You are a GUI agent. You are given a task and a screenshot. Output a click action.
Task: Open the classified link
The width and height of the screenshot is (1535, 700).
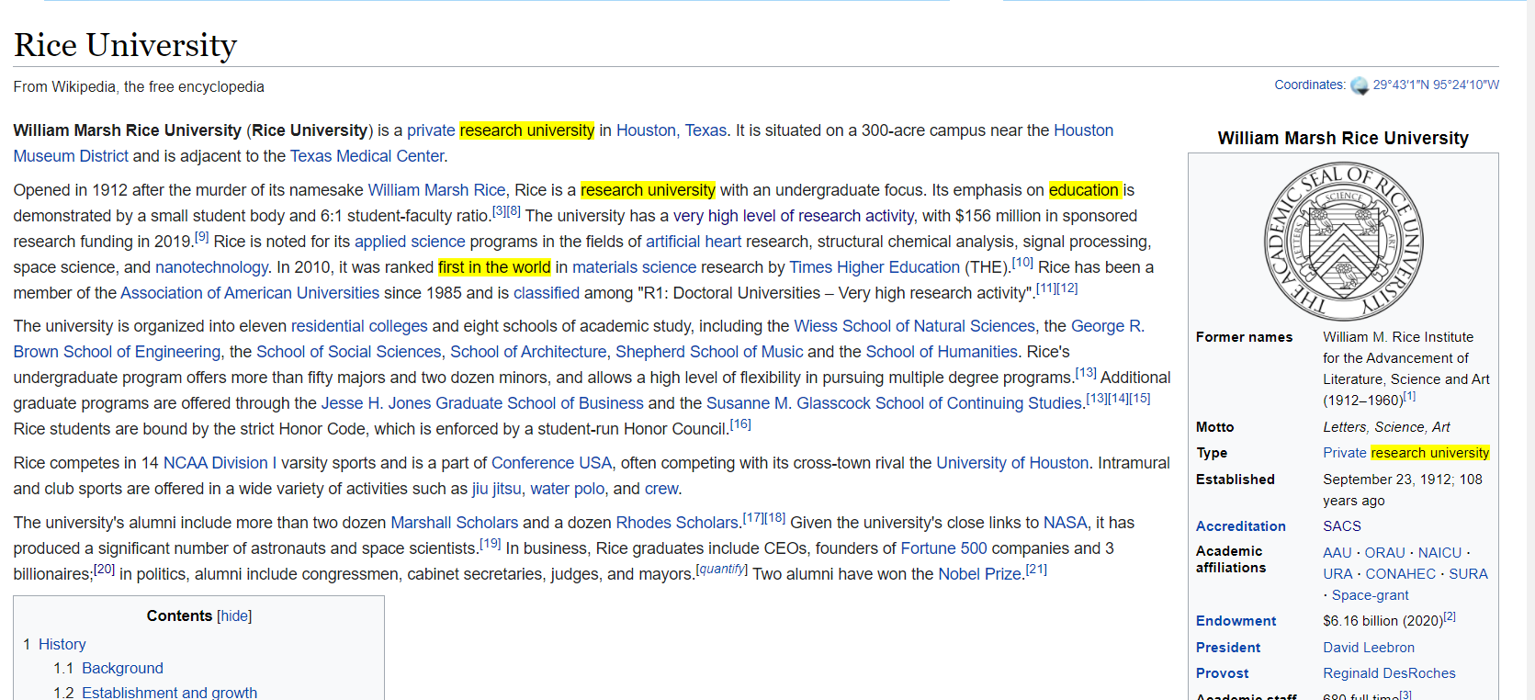pyautogui.click(x=547, y=293)
